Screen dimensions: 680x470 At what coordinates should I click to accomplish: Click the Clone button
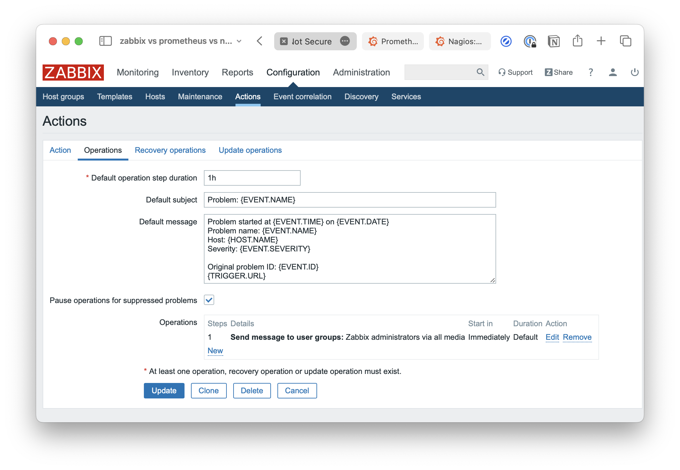pyautogui.click(x=208, y=390)
